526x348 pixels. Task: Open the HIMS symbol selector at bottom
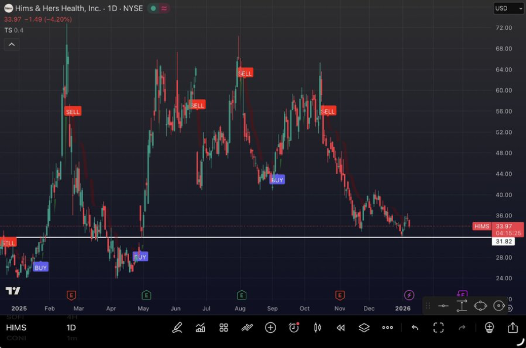pos(16,328)
